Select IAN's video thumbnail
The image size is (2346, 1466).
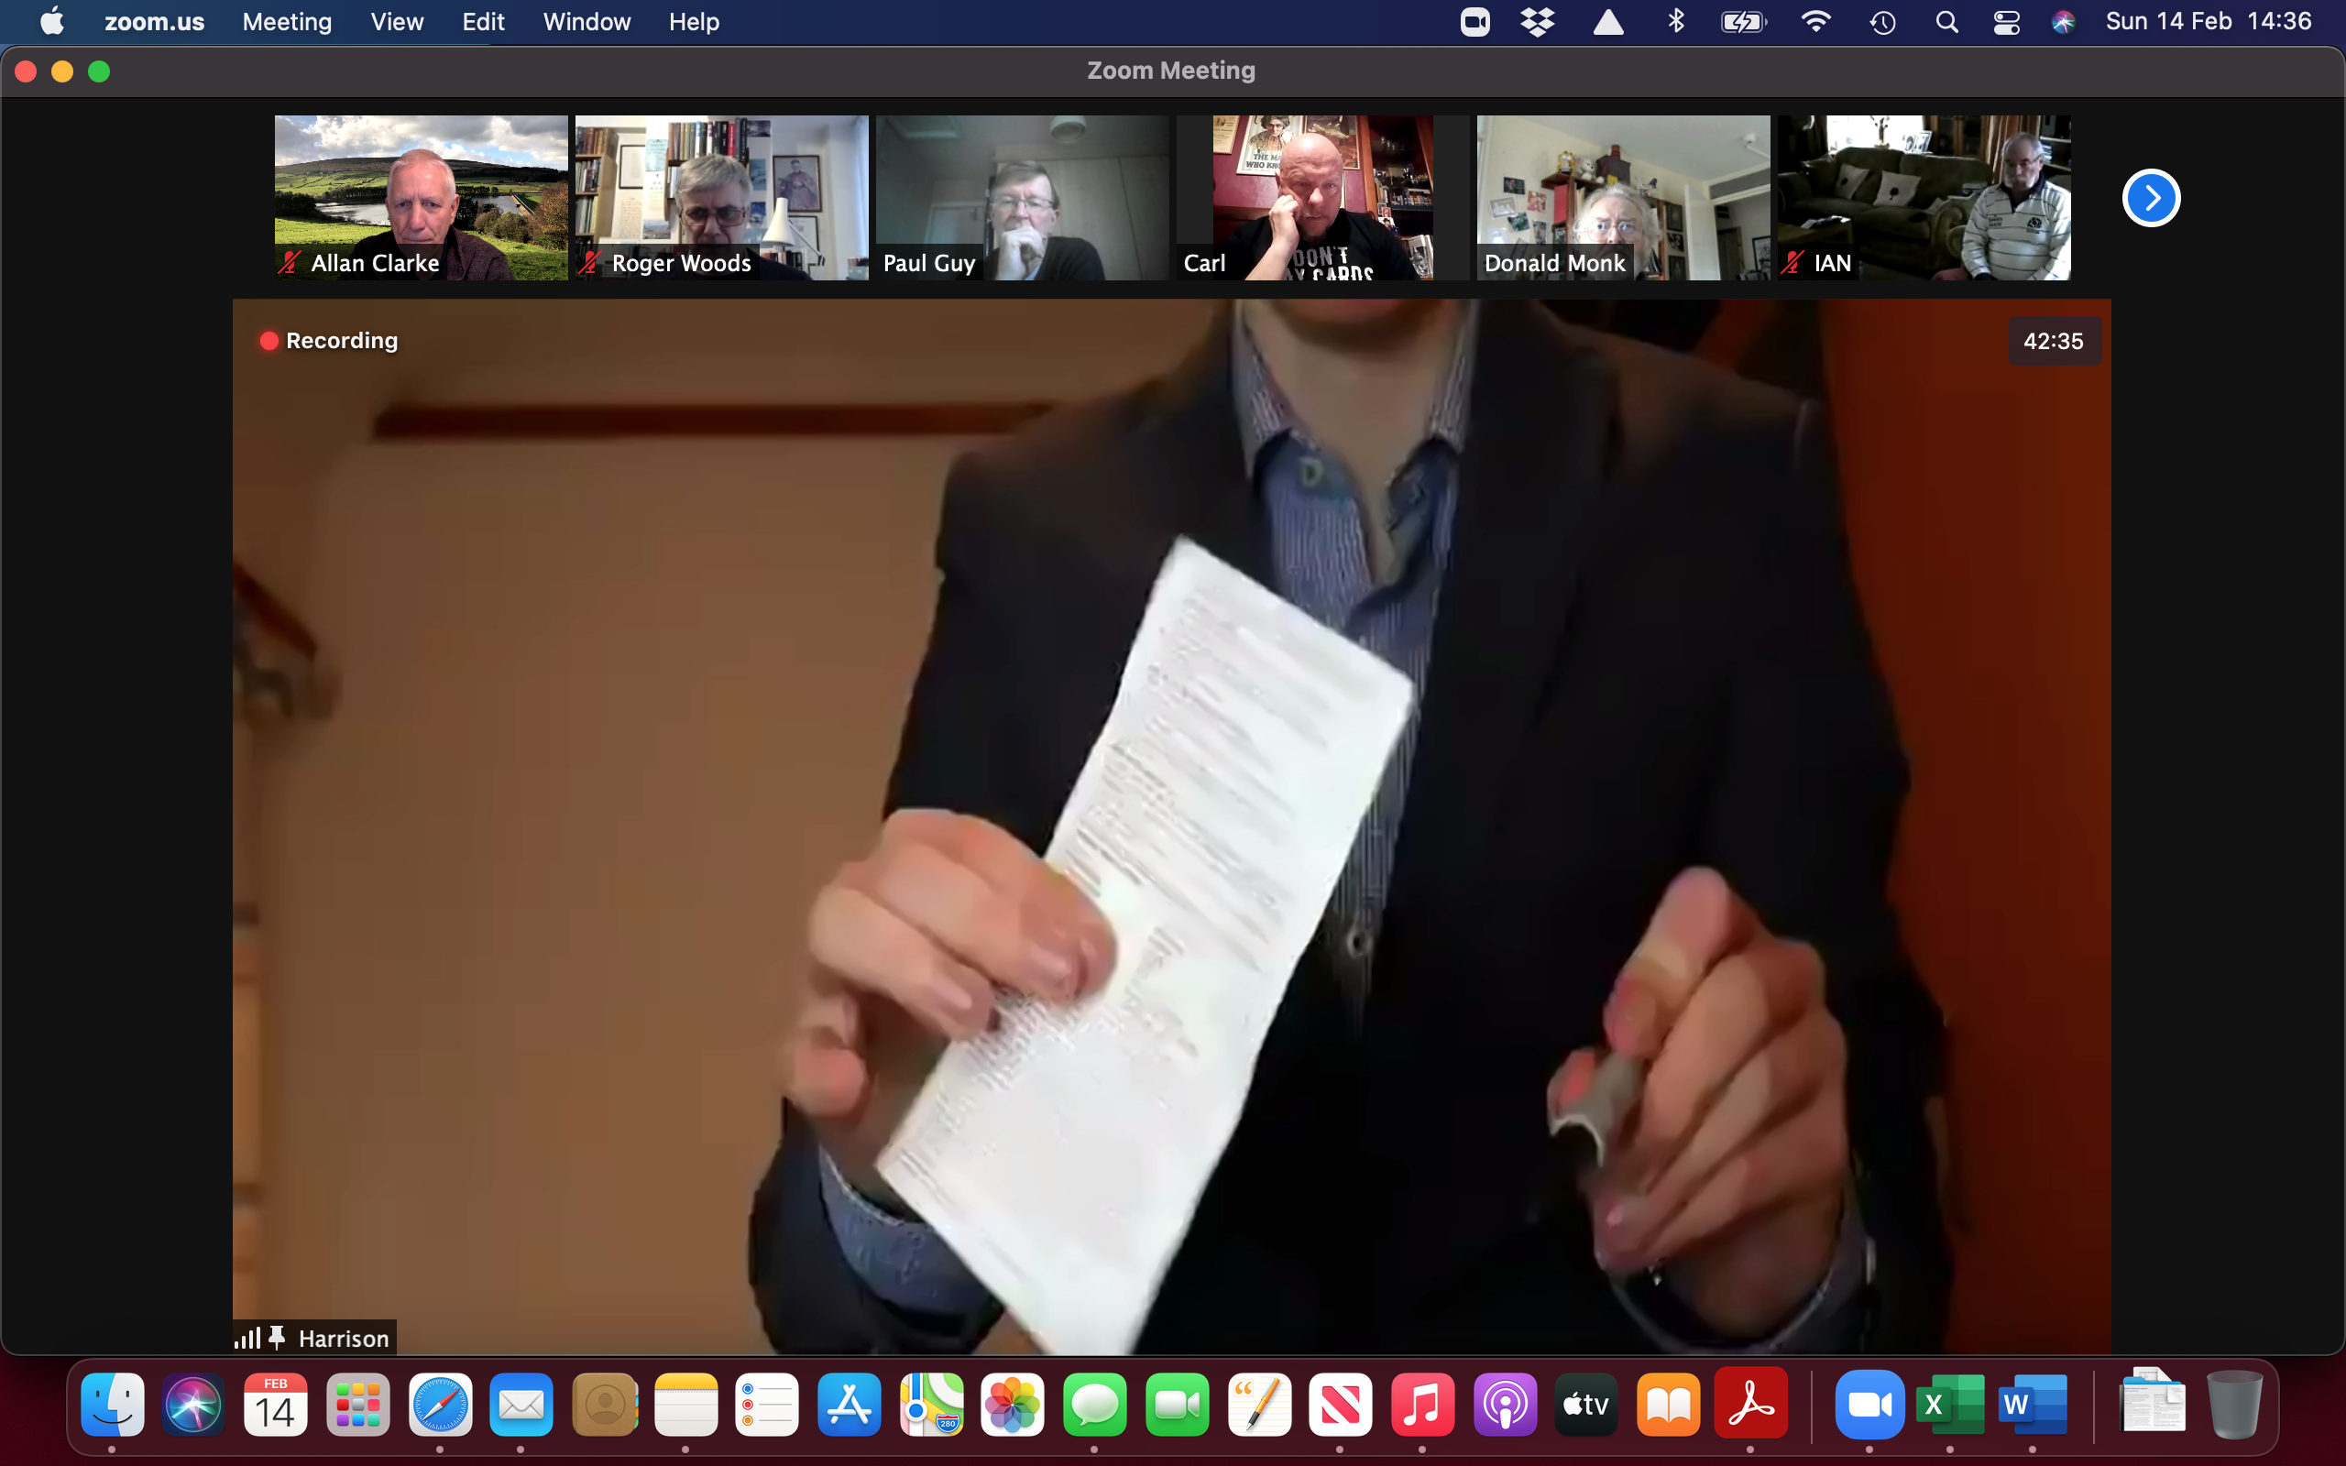pos(1924,198)
